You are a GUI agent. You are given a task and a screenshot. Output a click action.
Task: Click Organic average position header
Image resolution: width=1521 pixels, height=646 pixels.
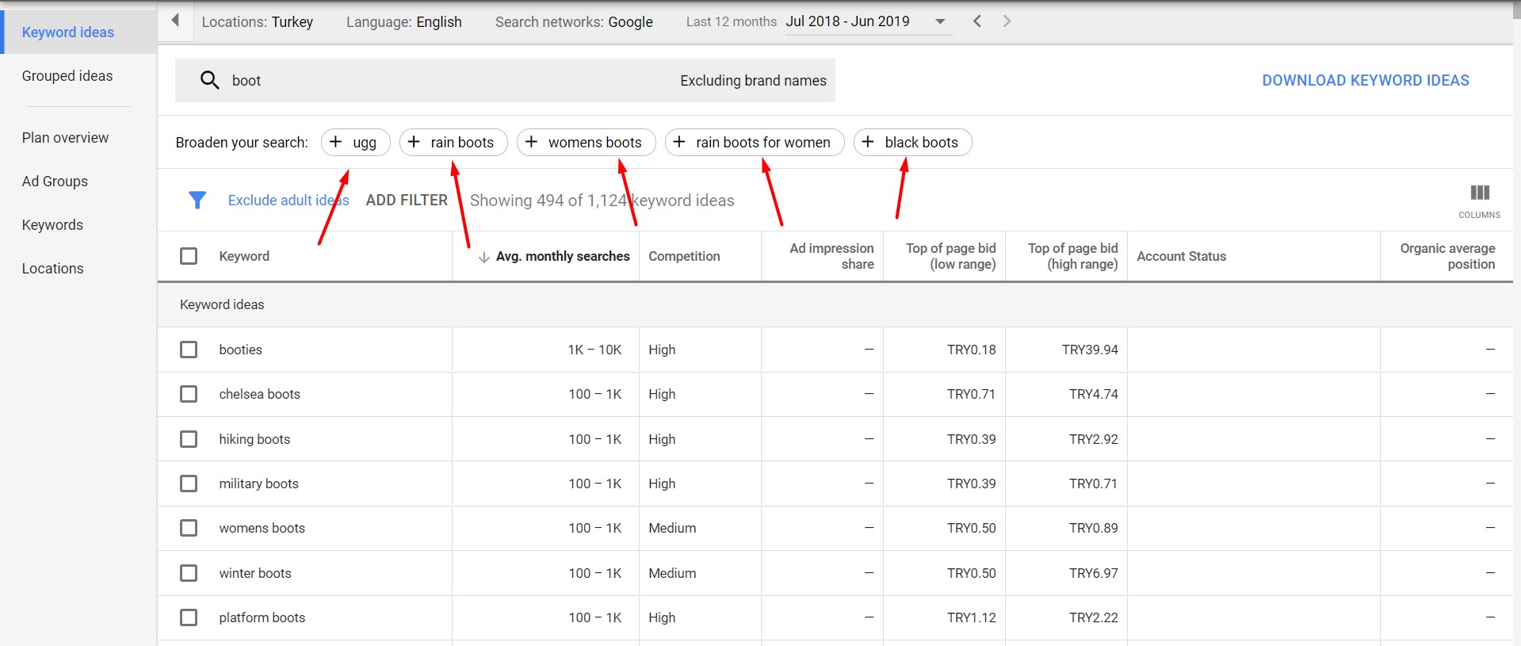click(x=1447, y=256)
